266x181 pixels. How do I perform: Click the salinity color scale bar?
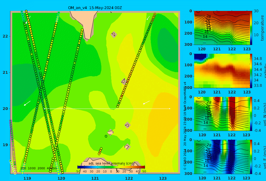(251, 71)
